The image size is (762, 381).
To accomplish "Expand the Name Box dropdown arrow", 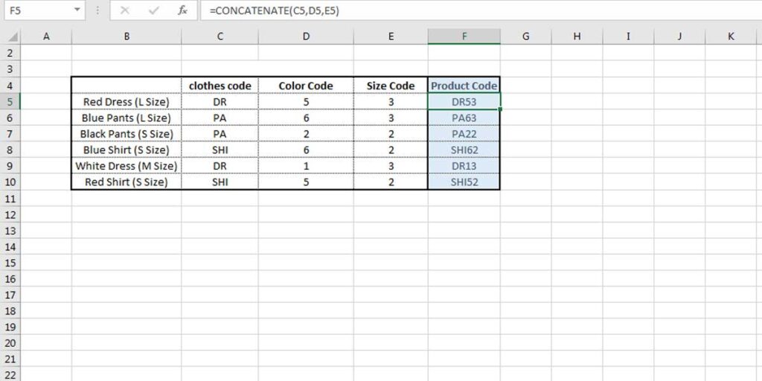I will pyautogui.click(x=77, y=10).
